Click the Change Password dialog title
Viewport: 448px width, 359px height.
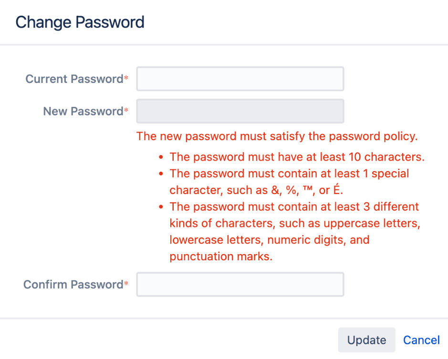tap(80, 22)
